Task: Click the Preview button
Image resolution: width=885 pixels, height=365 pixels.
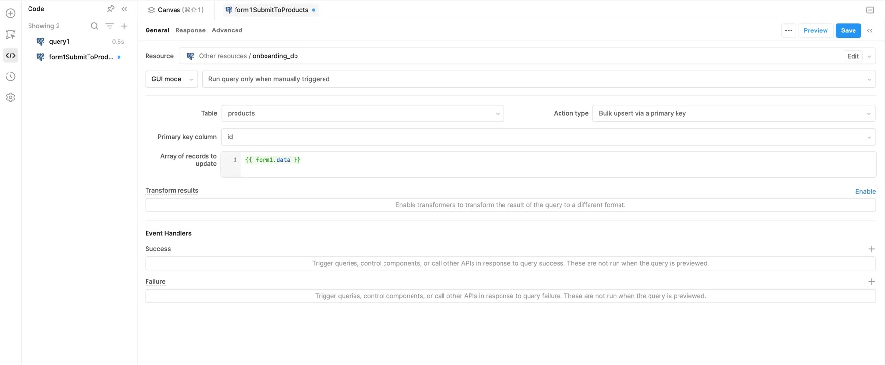Action: coord(815,30)
